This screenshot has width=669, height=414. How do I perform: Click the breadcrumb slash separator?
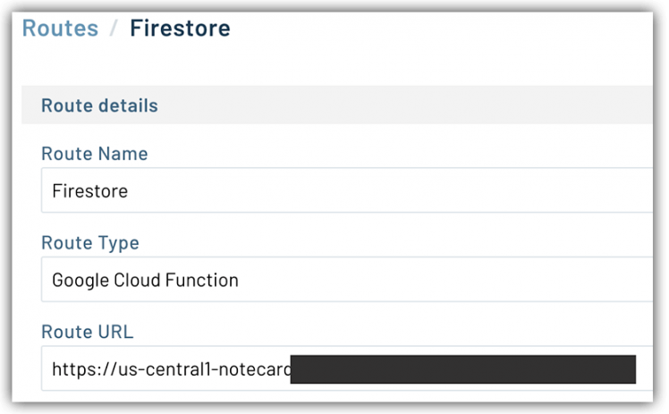pyautogui.click(x=114, y=29)
